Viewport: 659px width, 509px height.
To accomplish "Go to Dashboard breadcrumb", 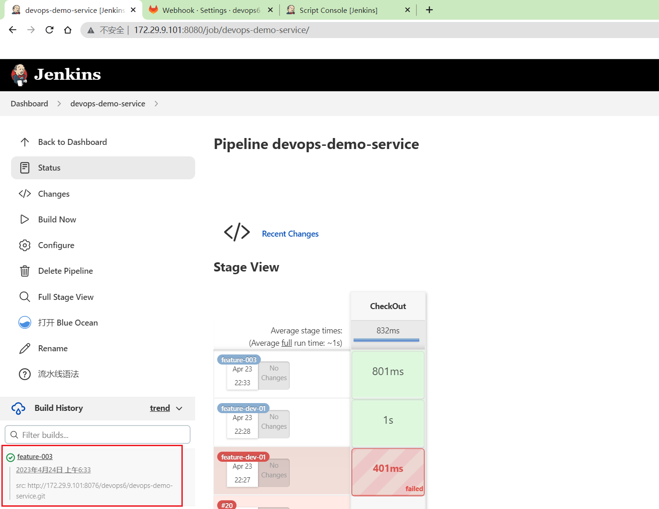I will click(29, 104).
